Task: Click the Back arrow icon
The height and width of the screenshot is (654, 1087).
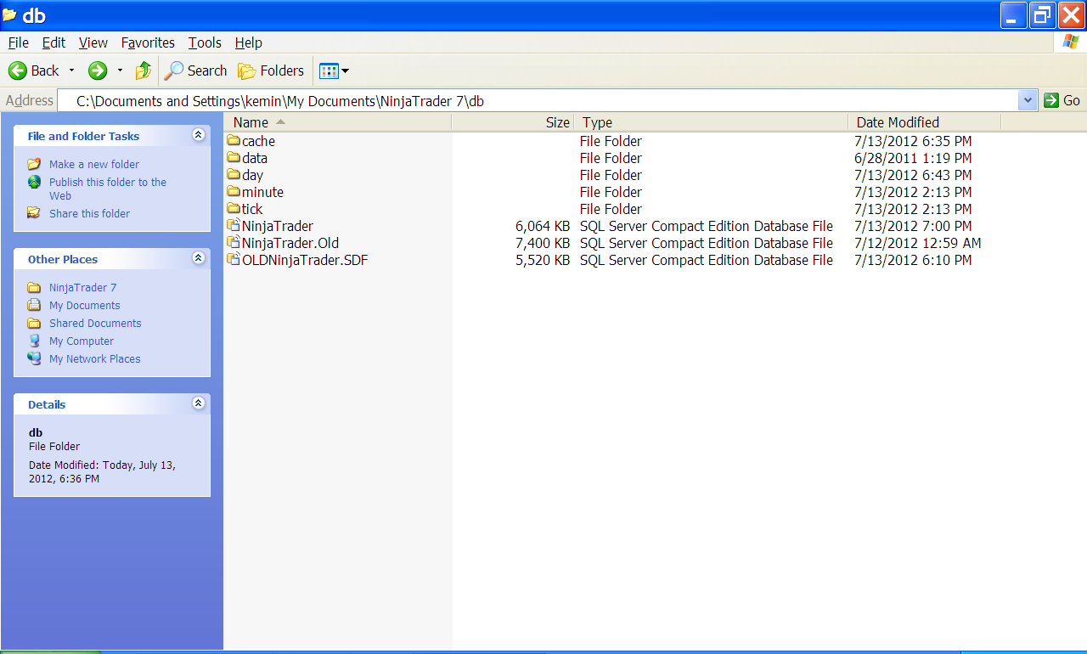Action: [x=17, y=70]
